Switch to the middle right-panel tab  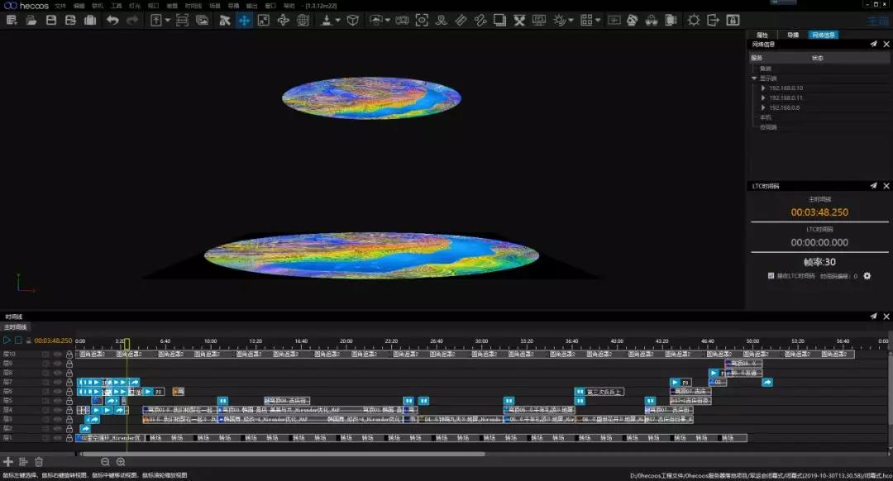tap(793, 36)
